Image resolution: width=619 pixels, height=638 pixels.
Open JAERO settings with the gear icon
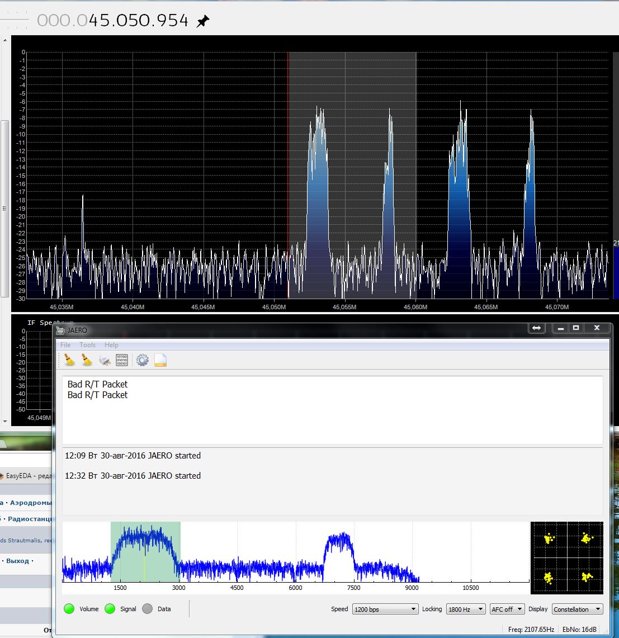pyautogui.click(x=142, y=360)
